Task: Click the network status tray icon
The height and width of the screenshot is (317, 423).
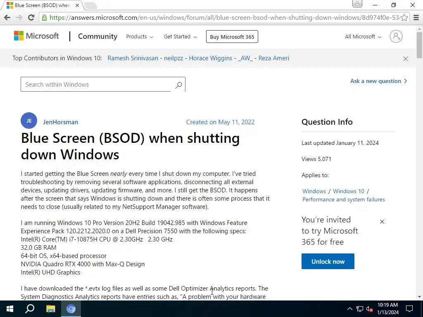Action: click(x=360, y=309)
